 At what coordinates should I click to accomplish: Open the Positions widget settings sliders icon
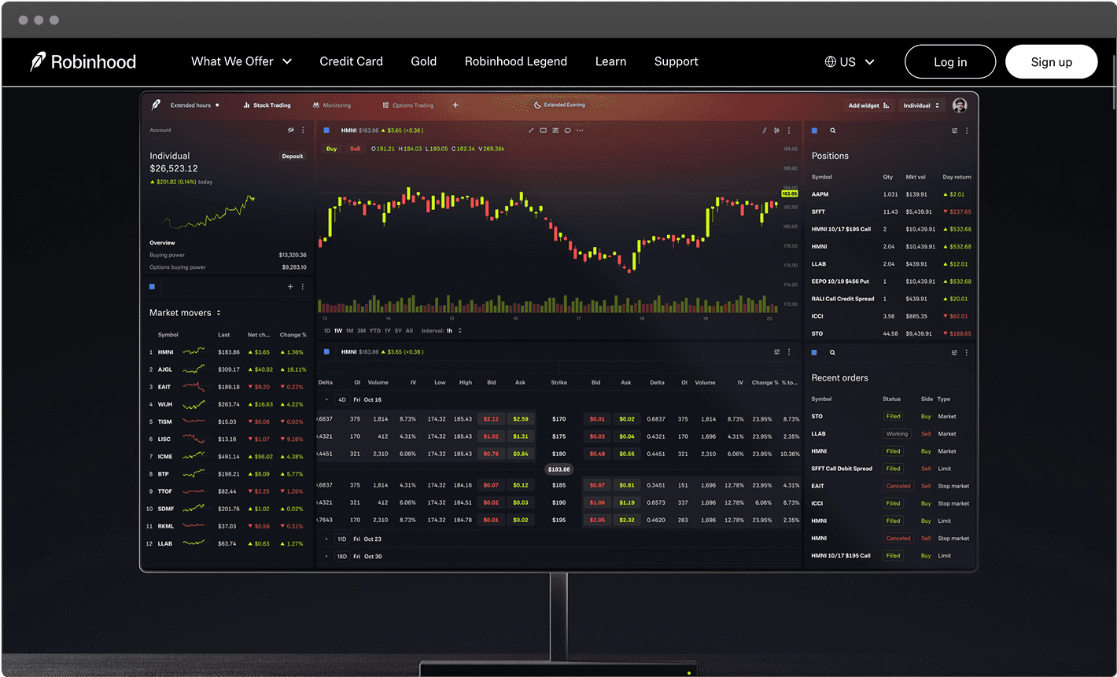954,131
